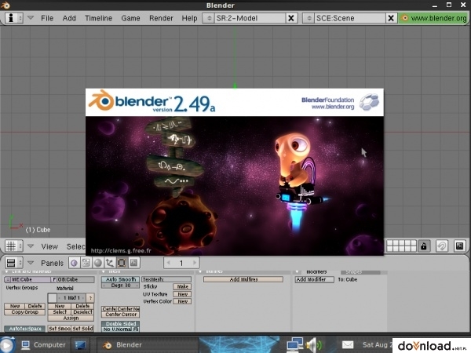Select the Editing context icon in Panels

122,263
